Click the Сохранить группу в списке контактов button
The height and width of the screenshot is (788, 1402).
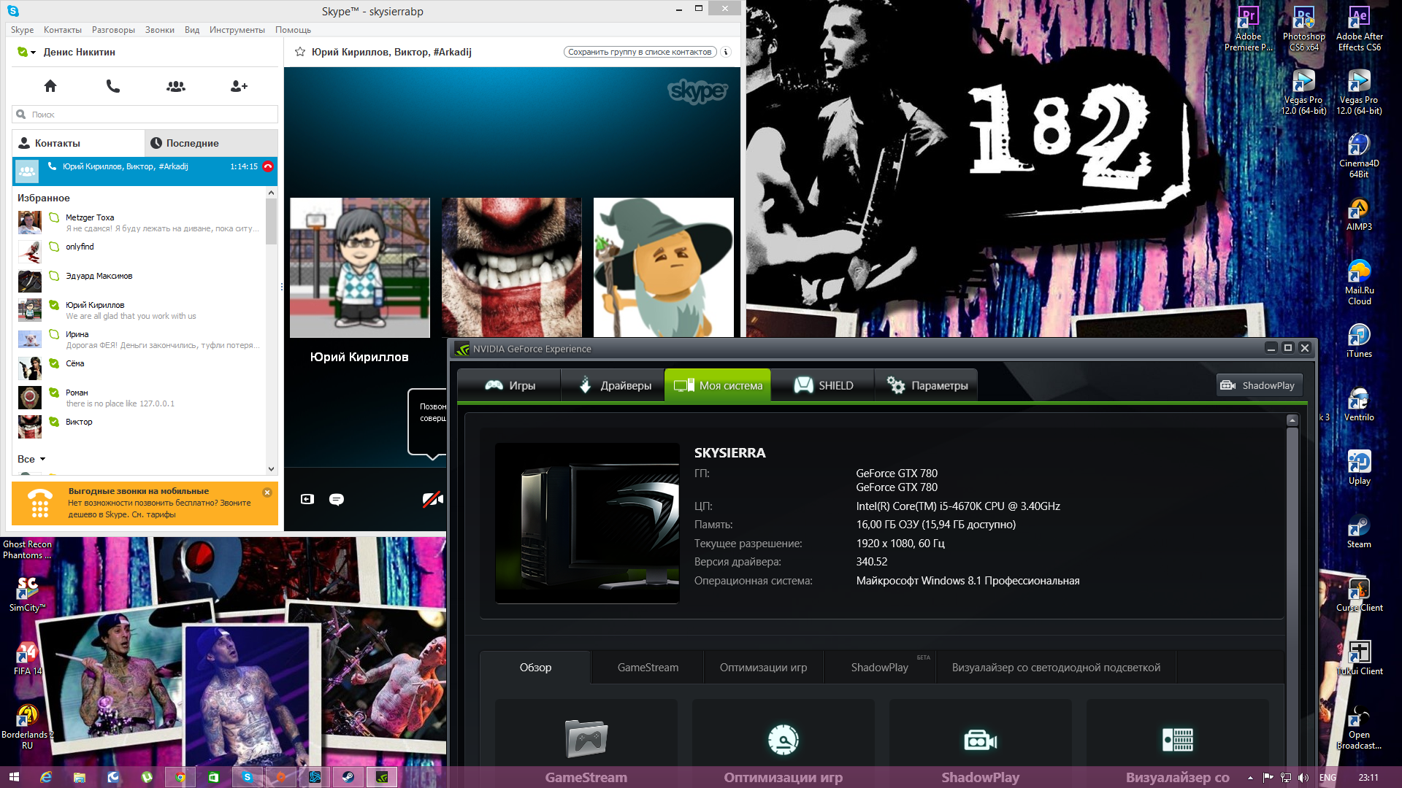640,52
